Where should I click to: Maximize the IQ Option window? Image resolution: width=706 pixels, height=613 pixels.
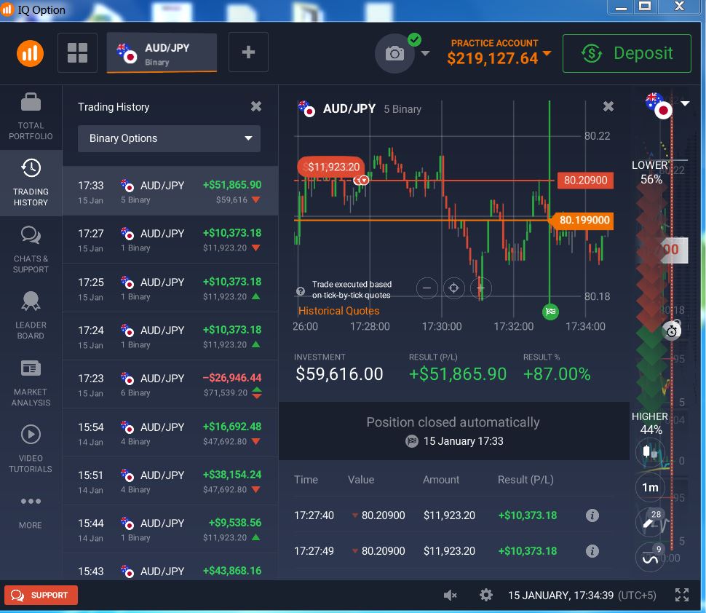(645, 7)
